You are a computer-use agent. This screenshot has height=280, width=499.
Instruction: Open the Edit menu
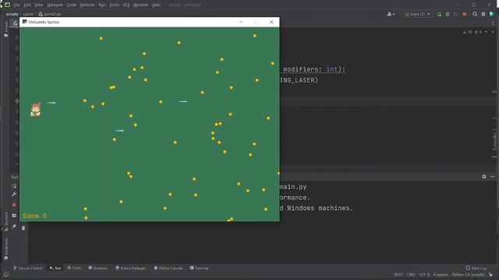(x=27, y=5)
